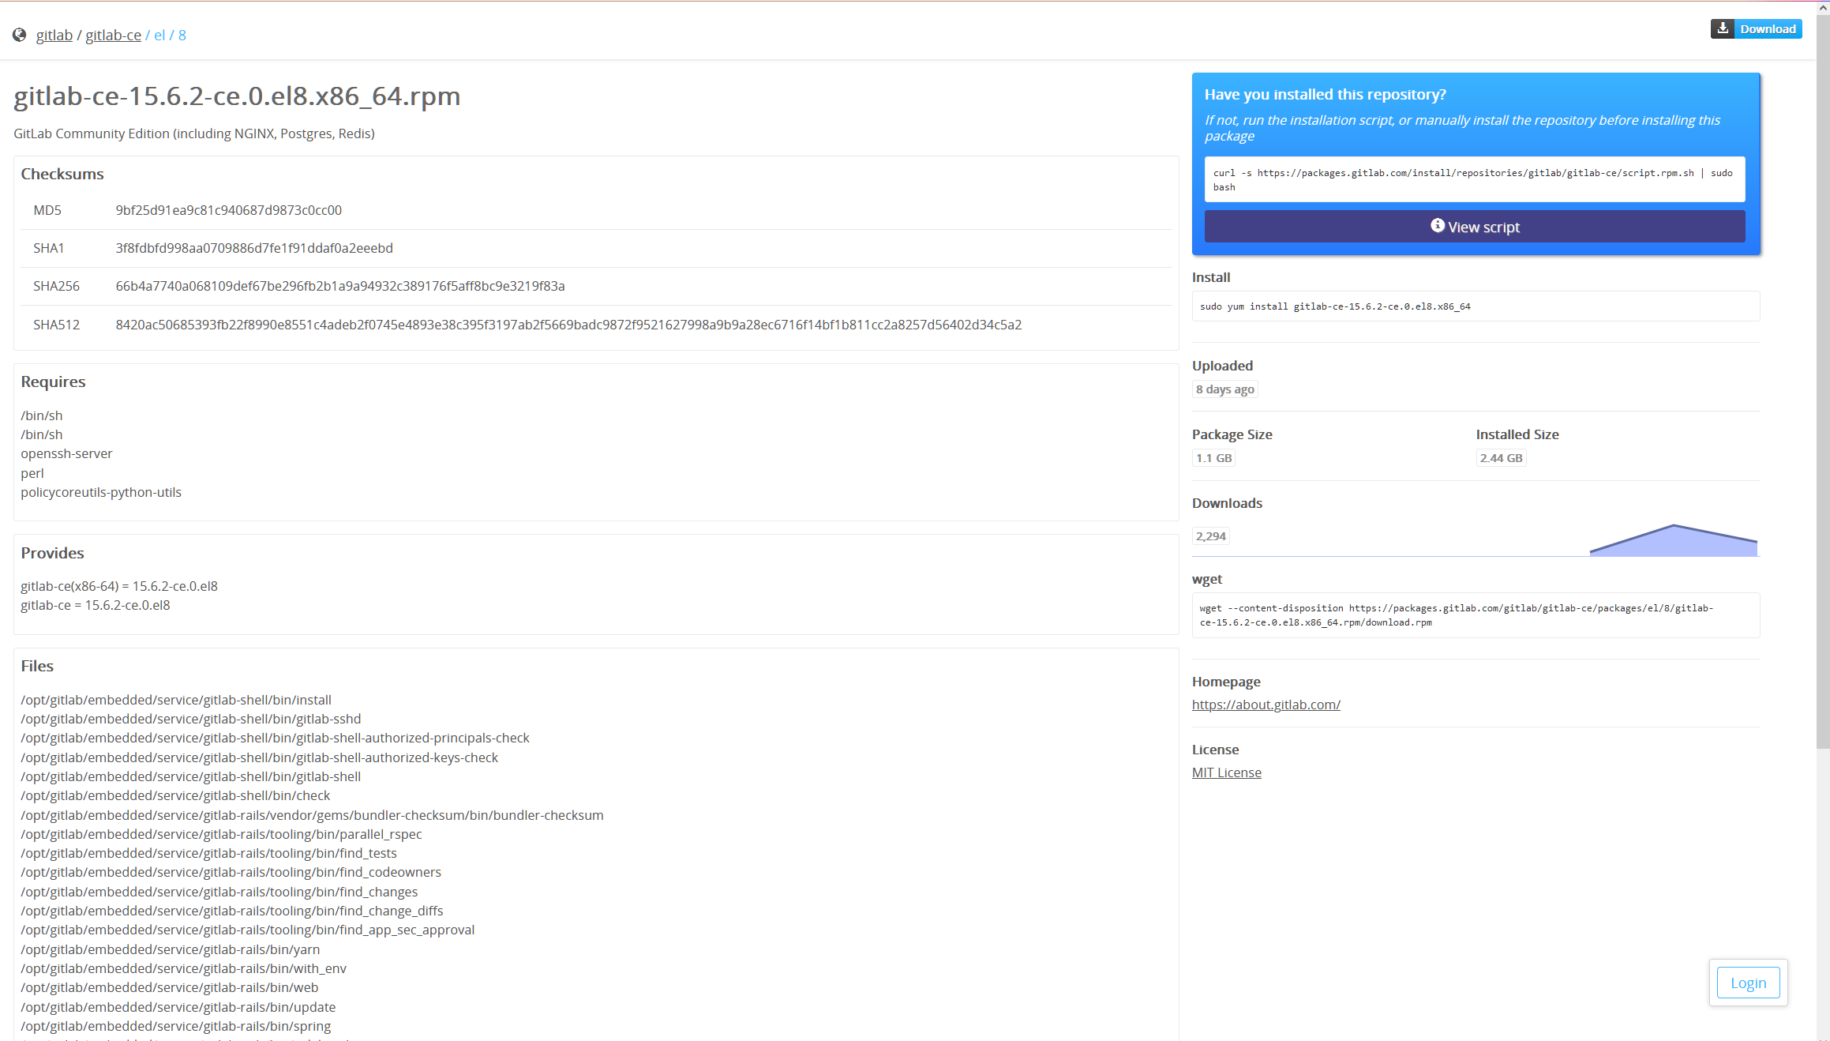Click the info icon on View script
Viewport: 1830px width, 1041px height.
pyautogui.click(x=1437, y=226)
